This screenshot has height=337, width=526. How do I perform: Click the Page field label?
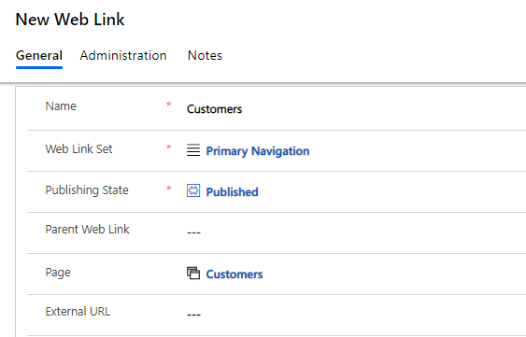58,273
